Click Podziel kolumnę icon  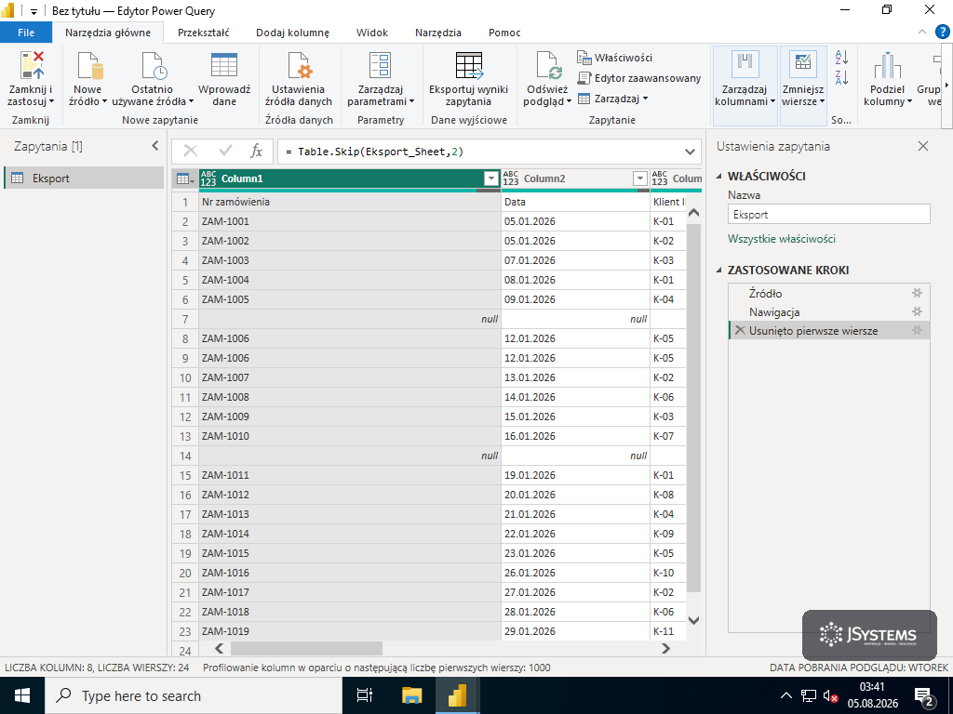click(x=887, y=66)
